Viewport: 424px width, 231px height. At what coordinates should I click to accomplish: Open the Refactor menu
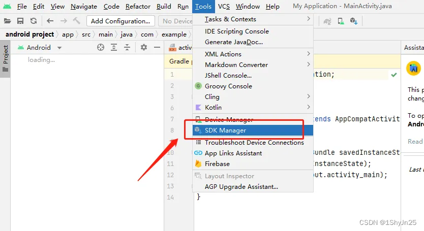(x=138, y=6)
